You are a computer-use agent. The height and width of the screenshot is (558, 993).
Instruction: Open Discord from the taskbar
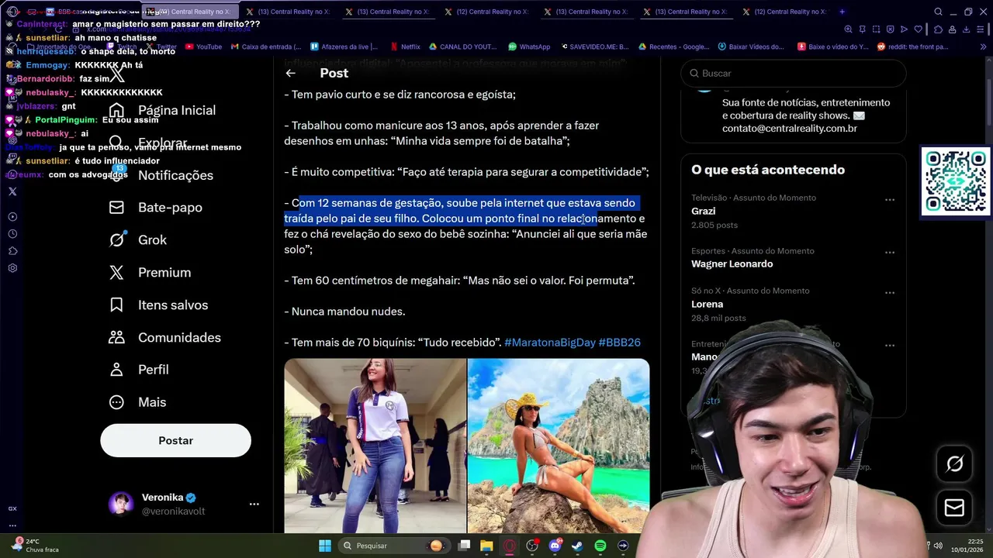point(555,546)
